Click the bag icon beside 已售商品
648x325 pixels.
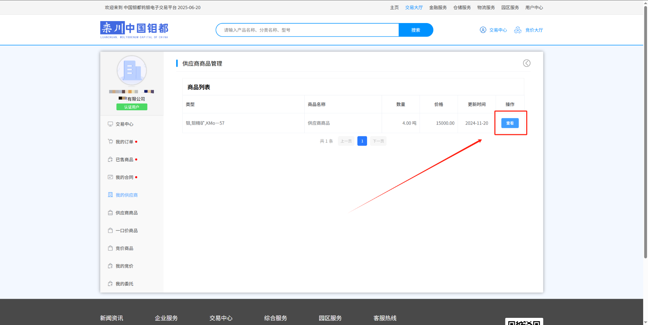pos(110,160)
